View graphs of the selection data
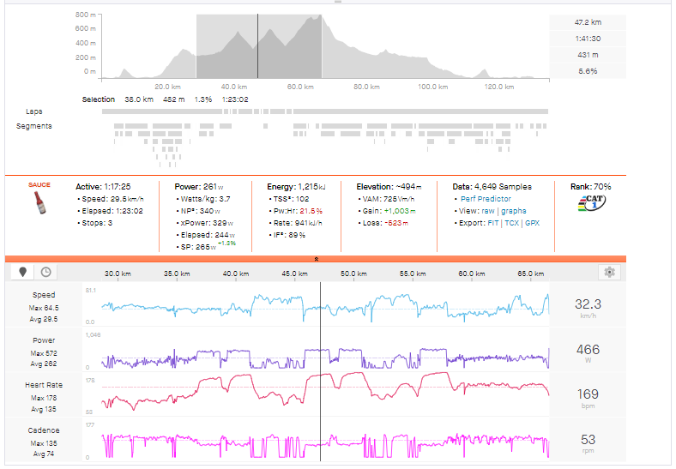The image size is (676, 469). (515, 211)
